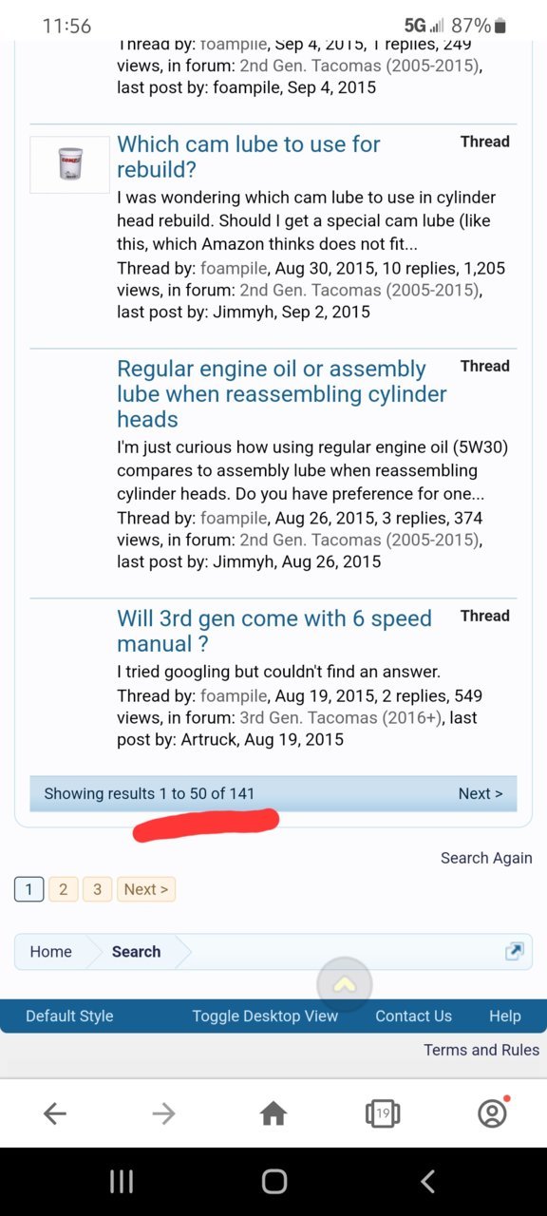Go to page 3 of results
The height and width of the screenshot is (1216, 547).
[x=97, y=889]
